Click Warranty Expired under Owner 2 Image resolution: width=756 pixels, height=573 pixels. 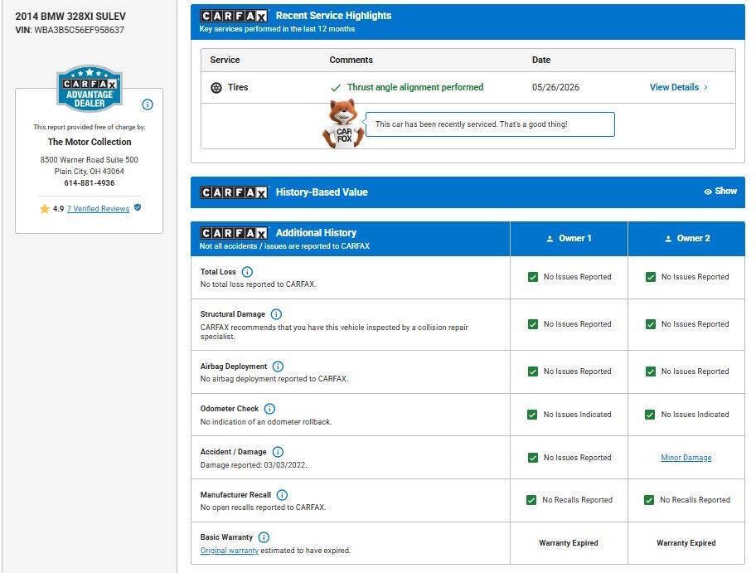coord(686,543)
